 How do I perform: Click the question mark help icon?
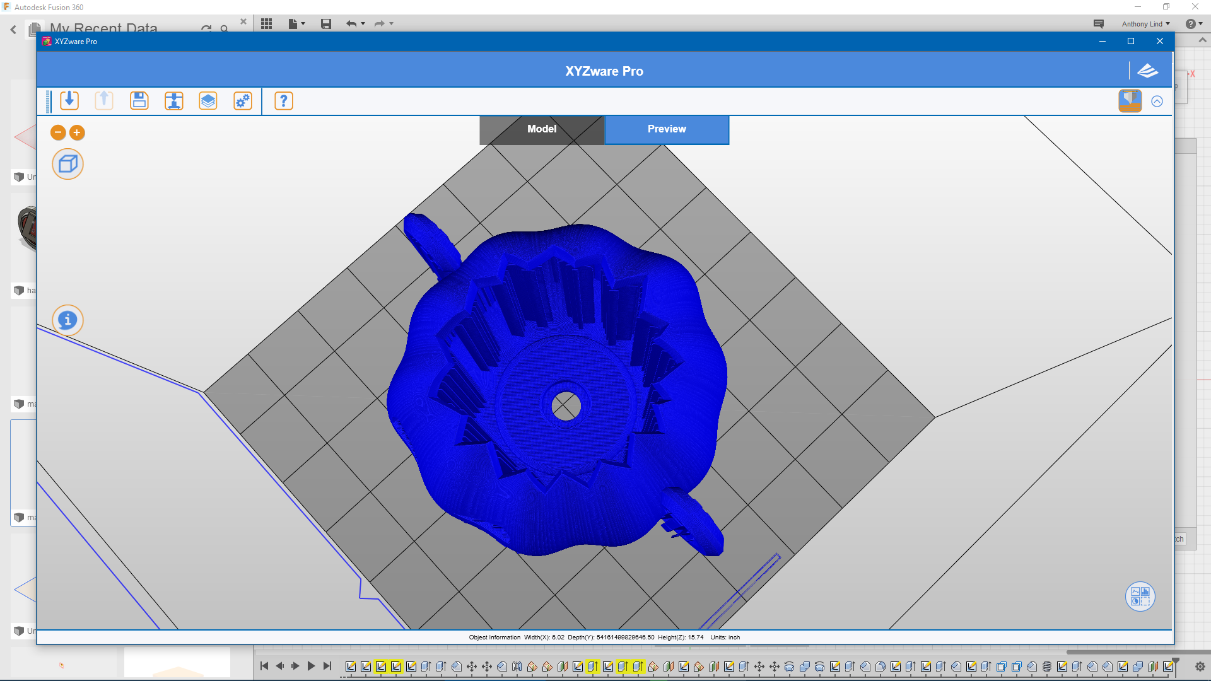click(284, 101)
